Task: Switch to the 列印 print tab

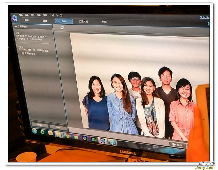Action: point(104,22)
